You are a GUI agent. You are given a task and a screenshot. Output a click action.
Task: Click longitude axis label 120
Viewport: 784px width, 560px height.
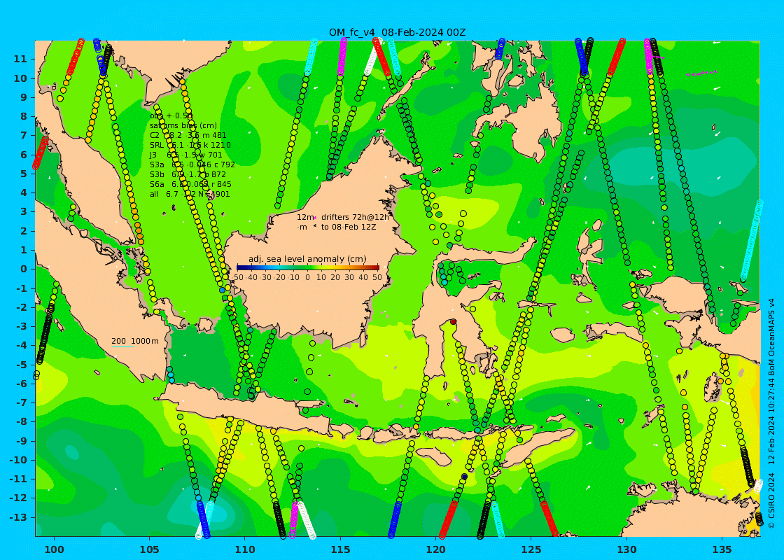[x=435, y=549]
